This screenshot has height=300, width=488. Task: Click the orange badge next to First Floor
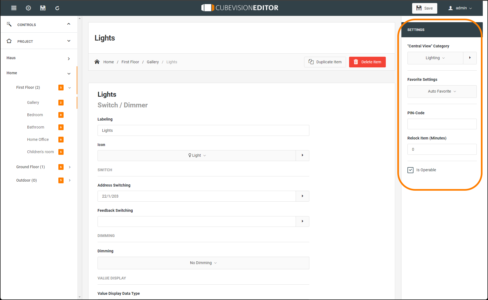click(61, 87)
